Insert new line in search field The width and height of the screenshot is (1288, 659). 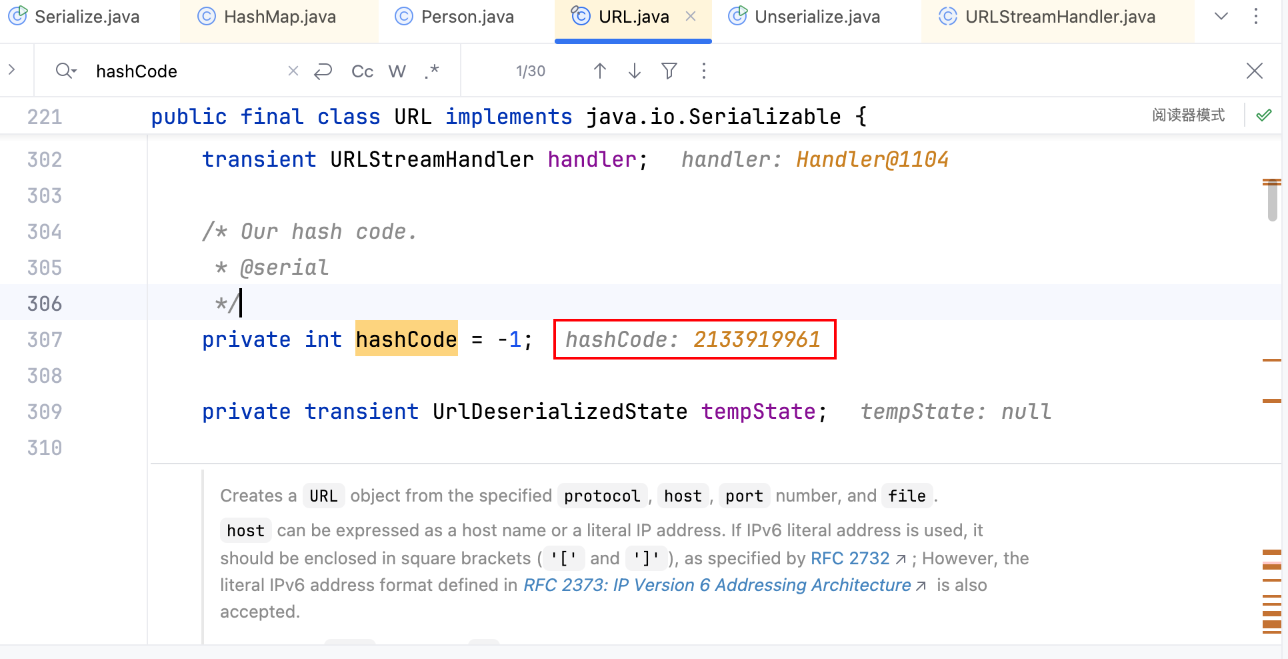[323, 71]
